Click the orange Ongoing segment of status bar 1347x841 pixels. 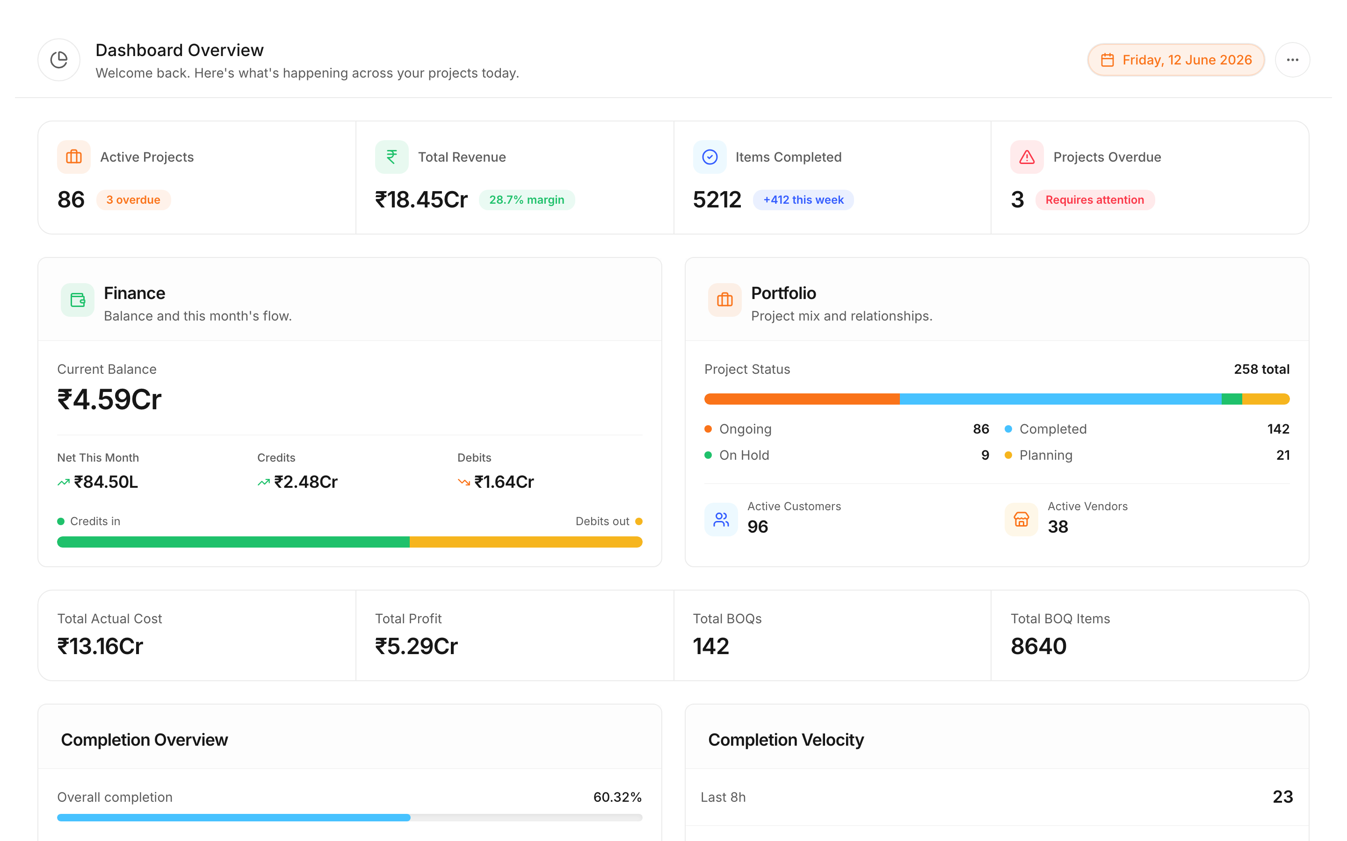802,399
